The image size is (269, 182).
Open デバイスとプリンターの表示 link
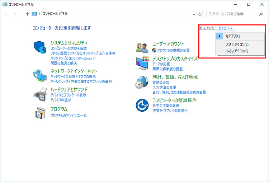(x=68, y=95)
